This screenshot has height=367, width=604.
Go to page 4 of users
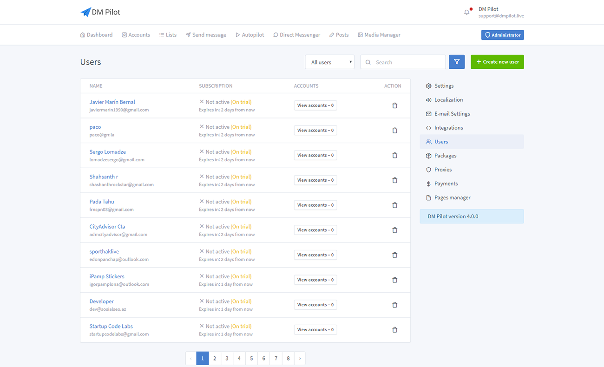(x=239, y=358)
